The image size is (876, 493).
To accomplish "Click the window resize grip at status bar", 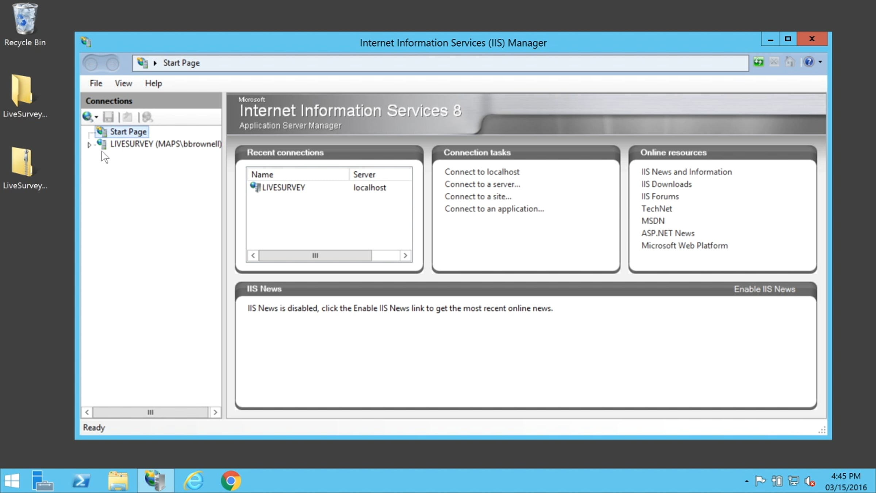I will pyautogui.click(x=822, y=430).
